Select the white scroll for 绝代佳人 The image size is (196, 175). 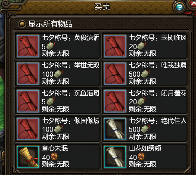click(x=115, y=129)
